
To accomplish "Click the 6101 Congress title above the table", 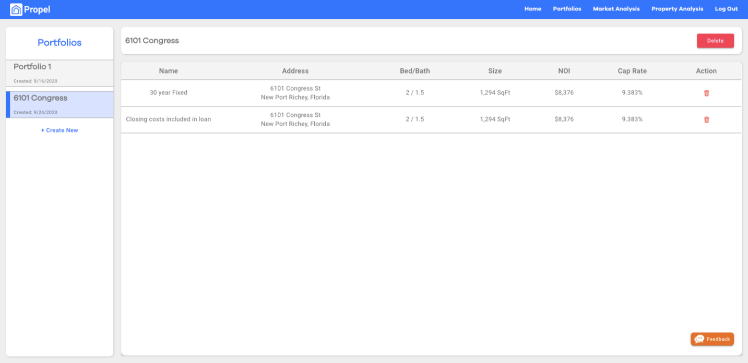I will [x=152, y=41].
